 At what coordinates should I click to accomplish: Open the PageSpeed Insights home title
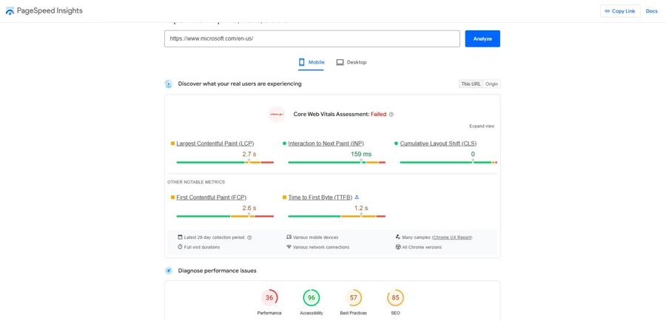pos(50,11)
